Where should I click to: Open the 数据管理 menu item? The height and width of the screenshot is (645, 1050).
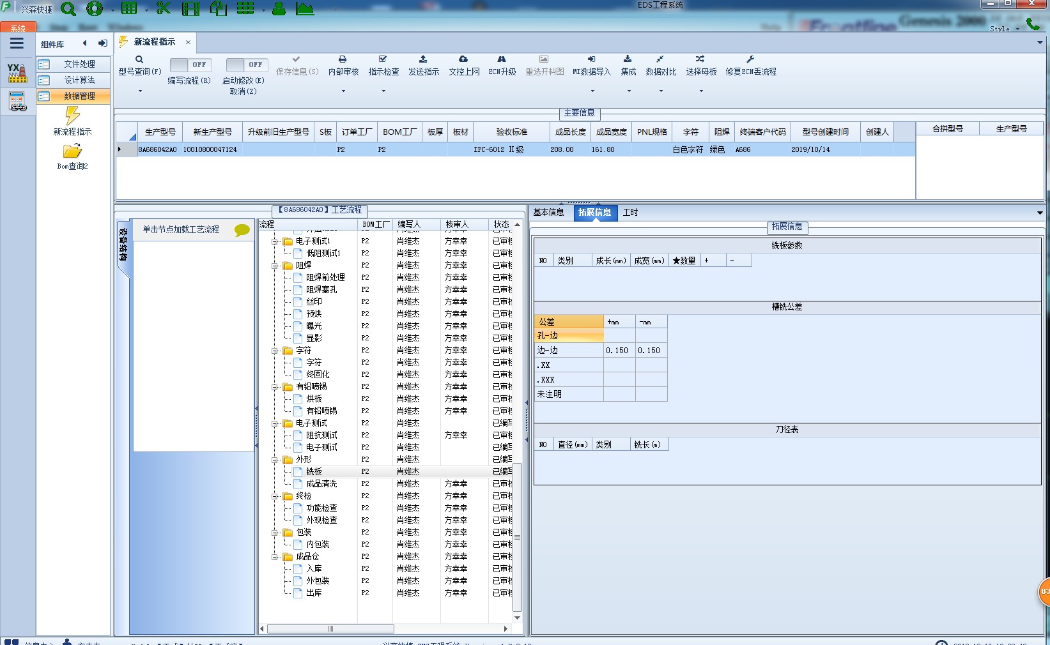click(73, 96)
